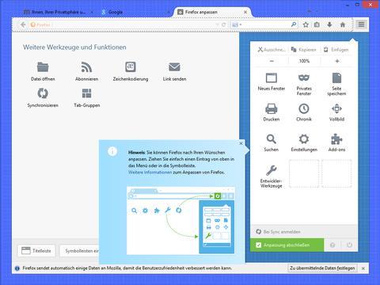Decrease zoom with the minus button

pos(272,61)
